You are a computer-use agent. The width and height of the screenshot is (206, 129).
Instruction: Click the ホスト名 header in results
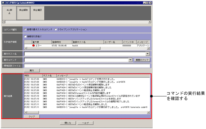(49, 76)
